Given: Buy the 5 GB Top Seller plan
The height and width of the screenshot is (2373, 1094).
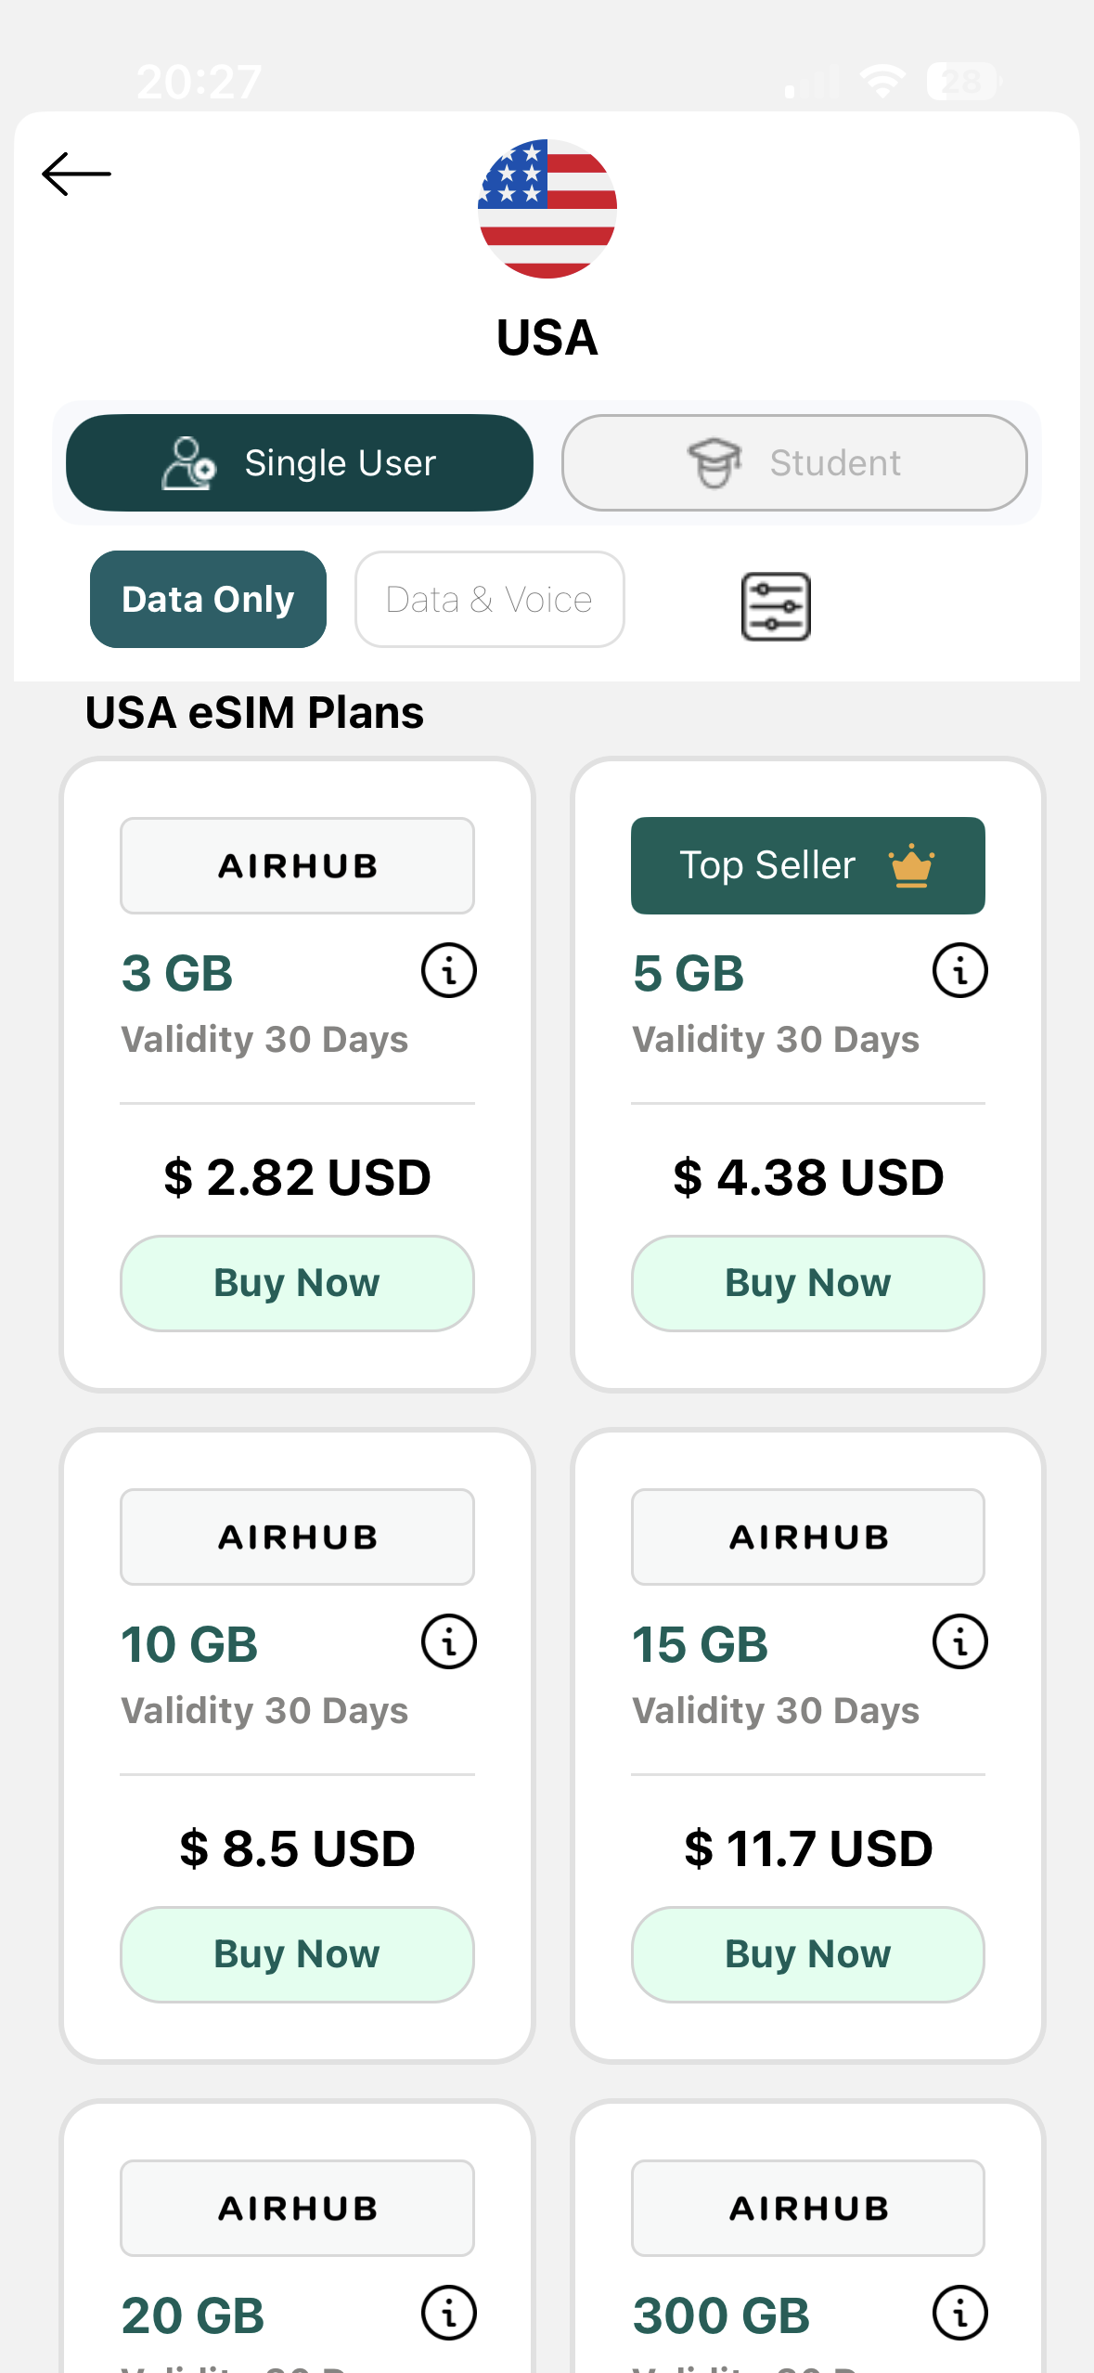Looking at the screenshot, I should click(807, 1283).
